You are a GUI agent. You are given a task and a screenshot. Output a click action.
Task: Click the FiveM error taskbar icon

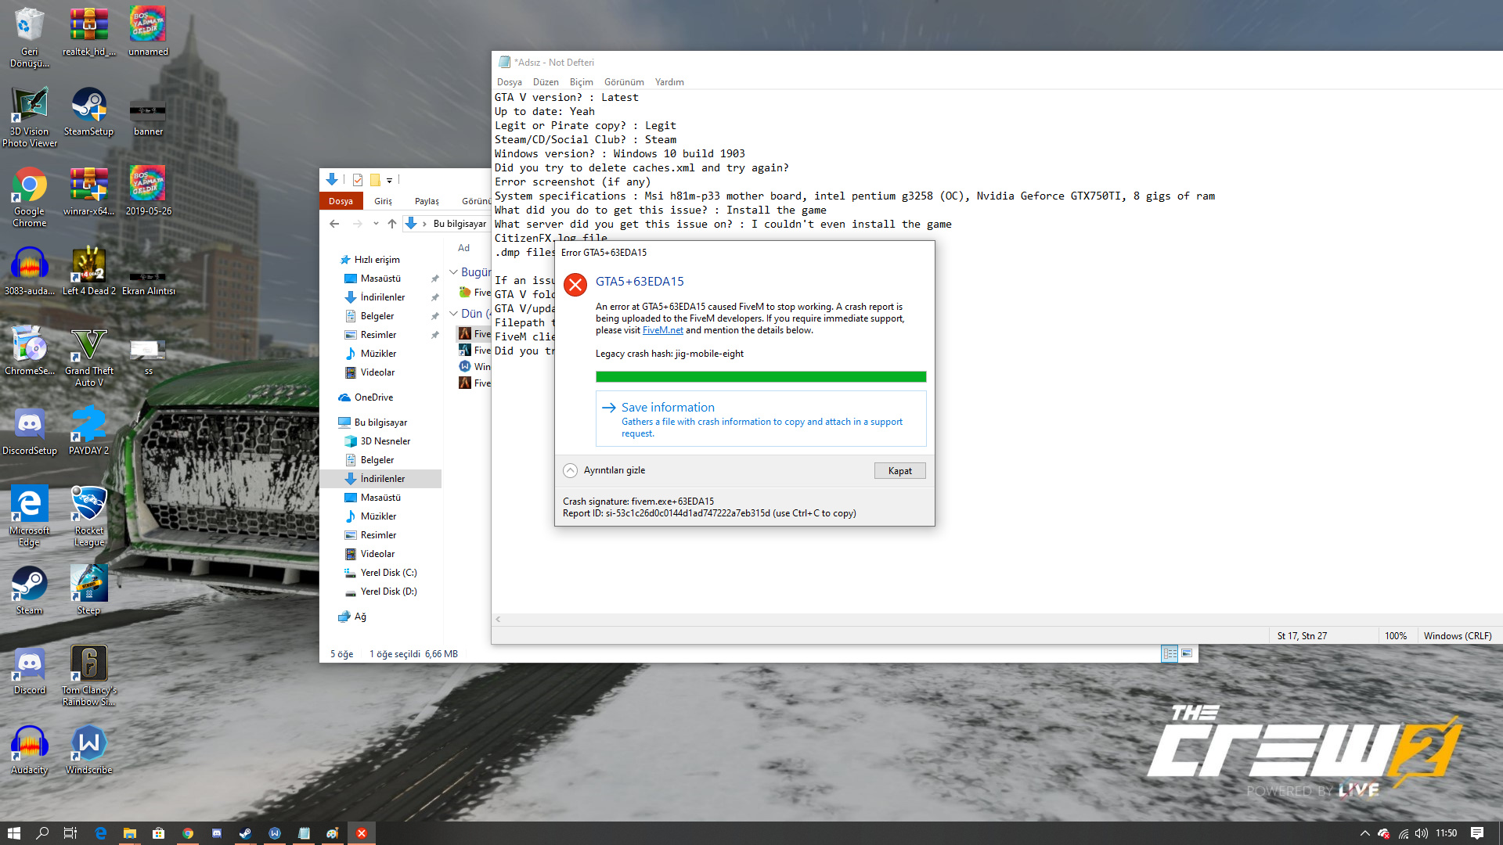point(361,833)
